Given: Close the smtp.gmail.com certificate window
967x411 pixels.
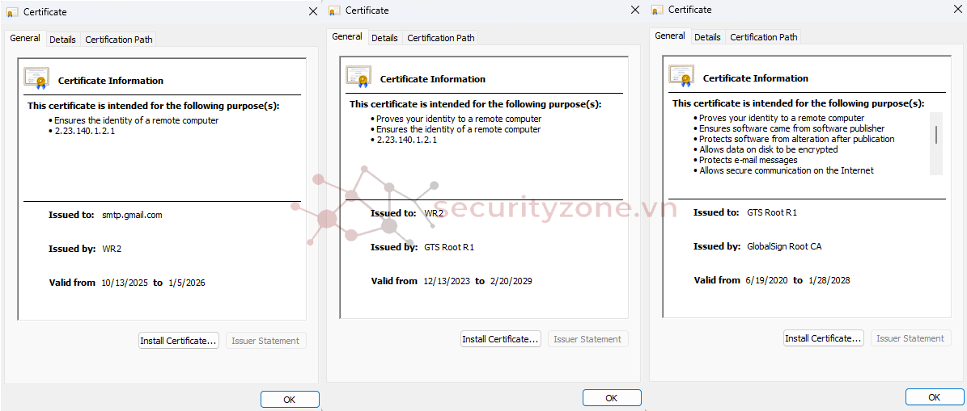Looking at the screenshot, I should pyautogui.click(x=312, y=11).
